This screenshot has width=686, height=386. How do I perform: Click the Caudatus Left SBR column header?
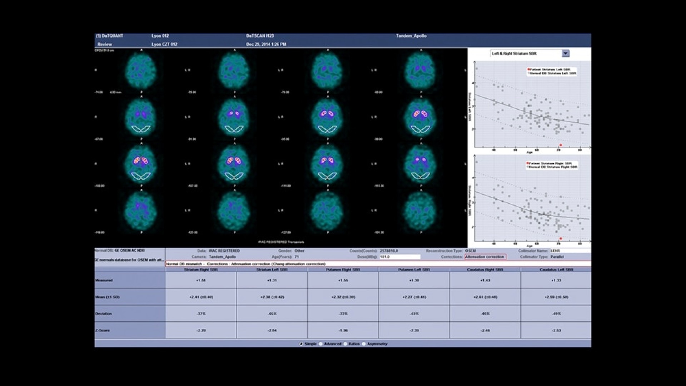coord(556,269)
